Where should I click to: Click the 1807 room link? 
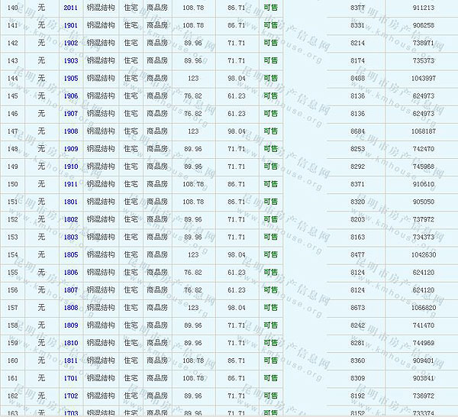71,290
